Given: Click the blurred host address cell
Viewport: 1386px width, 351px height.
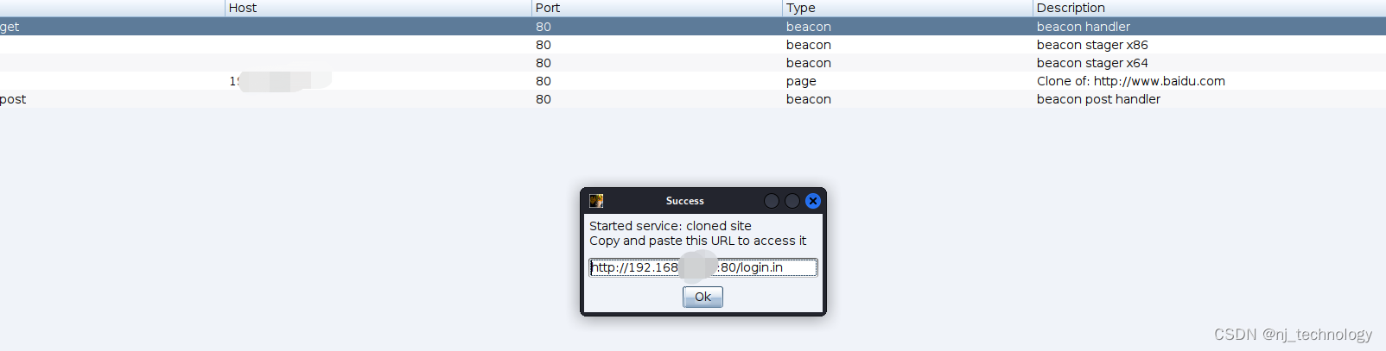Looking at the screenshot, I should [281, 81].
